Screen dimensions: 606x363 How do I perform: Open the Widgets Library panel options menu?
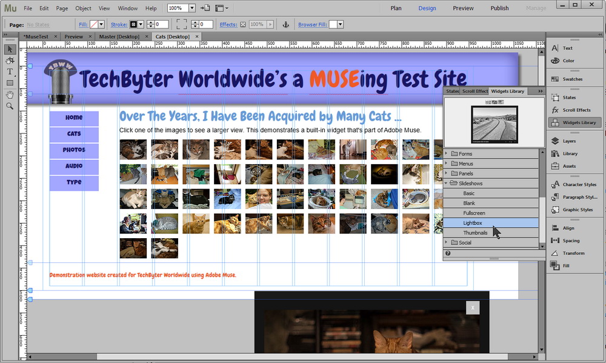coord(541,92)
